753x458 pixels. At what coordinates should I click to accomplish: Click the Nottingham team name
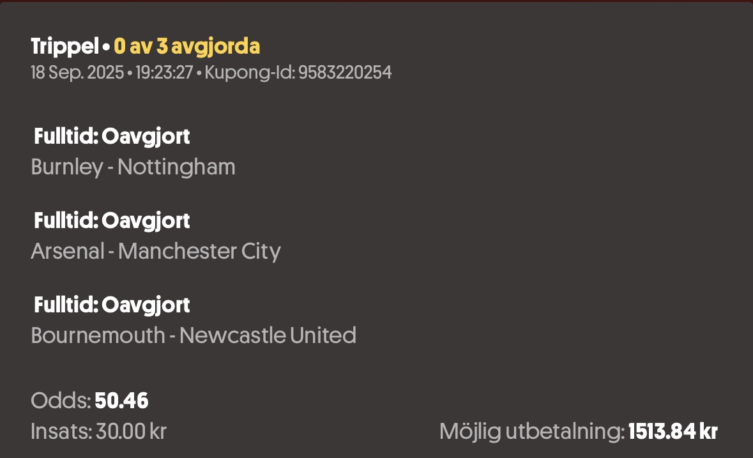pyautogui.click(x=176, y=167)
